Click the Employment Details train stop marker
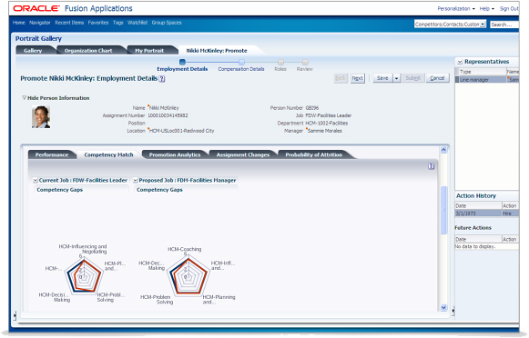Screen dimensions: 529x338 click(x=182, y=62)
